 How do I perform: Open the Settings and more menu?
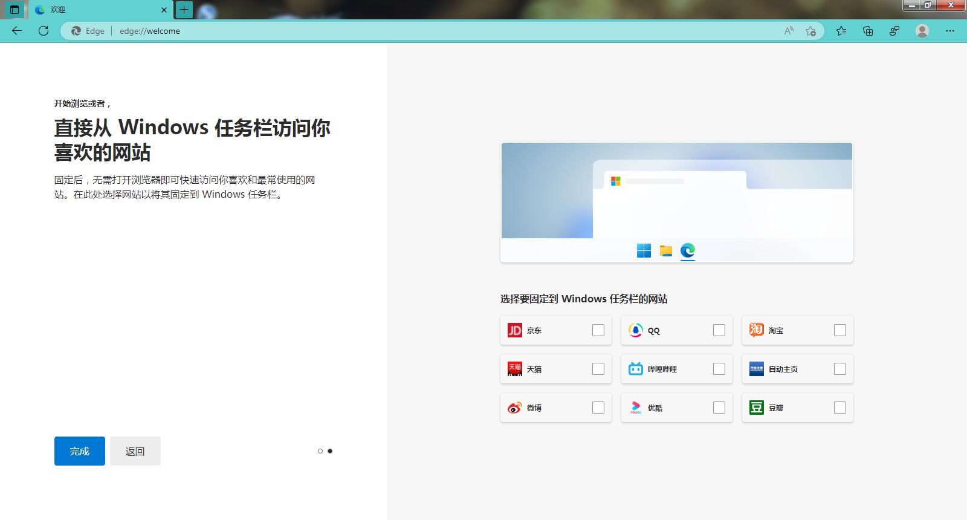[950, 31]
